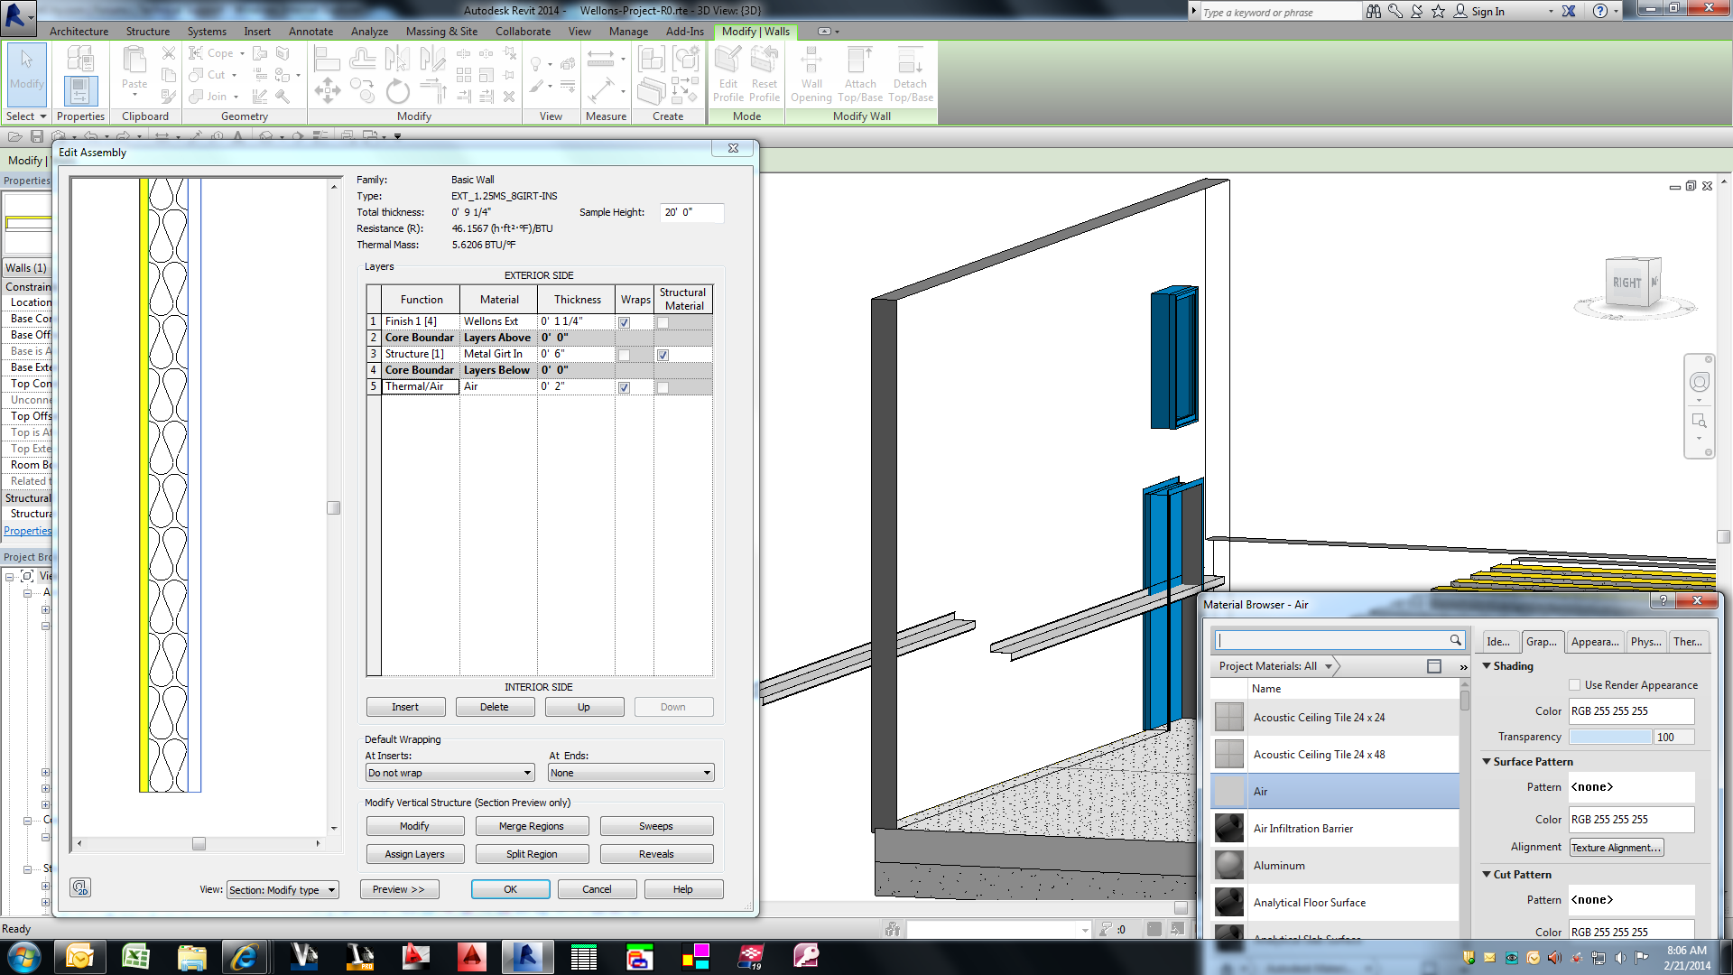Toggle Wraps checkbox for Finish 1 layer
1733x975 pixels.
[624, 322]
